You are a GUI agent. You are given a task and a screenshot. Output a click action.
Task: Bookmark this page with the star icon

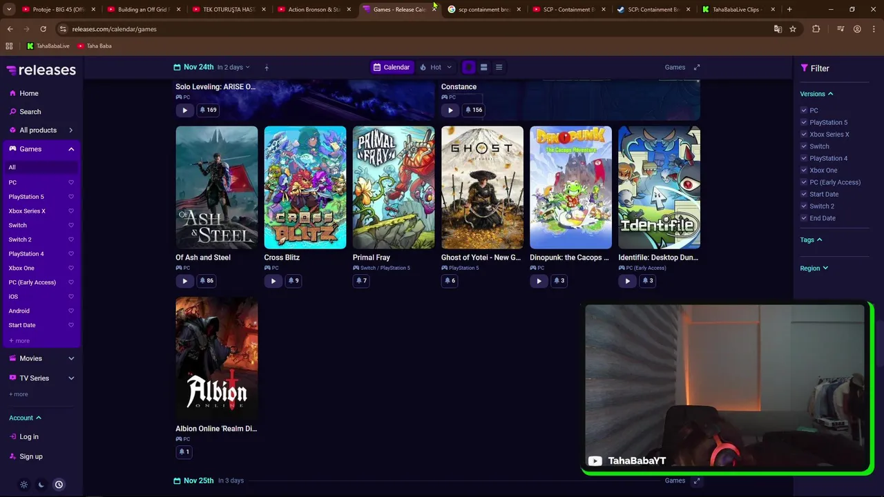click(793, 29)
